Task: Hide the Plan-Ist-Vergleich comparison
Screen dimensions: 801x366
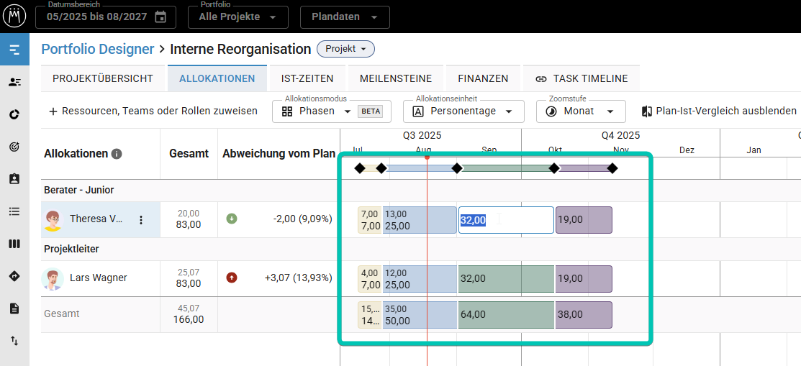Action: click(719, 111)
